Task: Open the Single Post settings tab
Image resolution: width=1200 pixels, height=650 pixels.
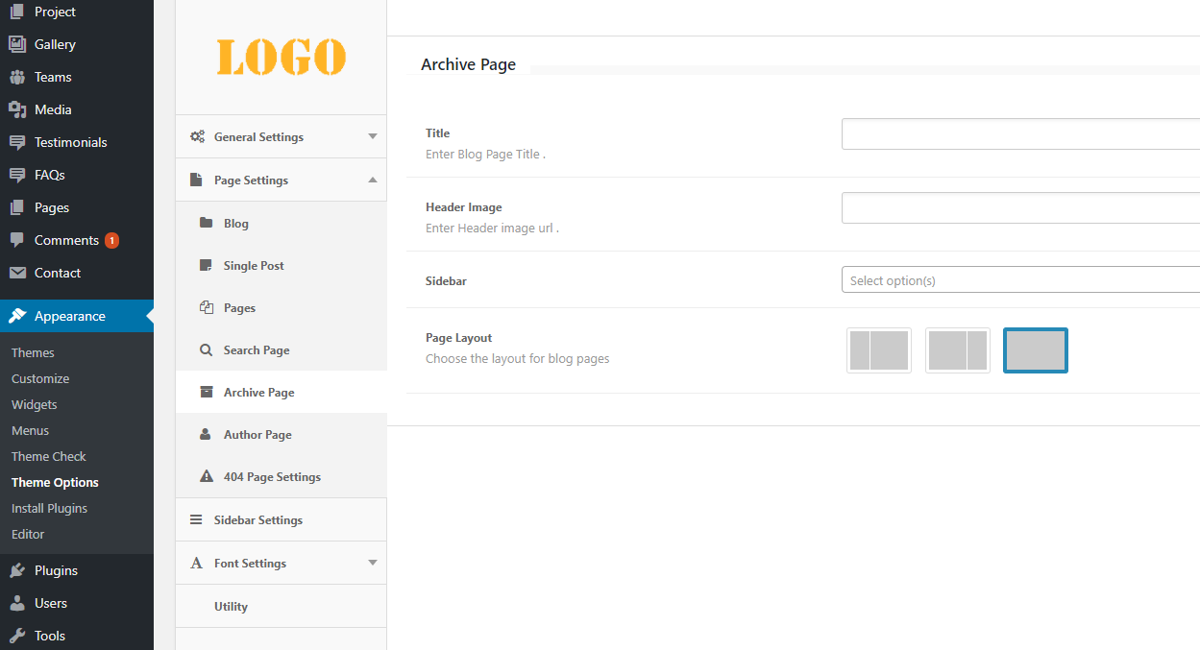Action: click(x=254, y=266)
